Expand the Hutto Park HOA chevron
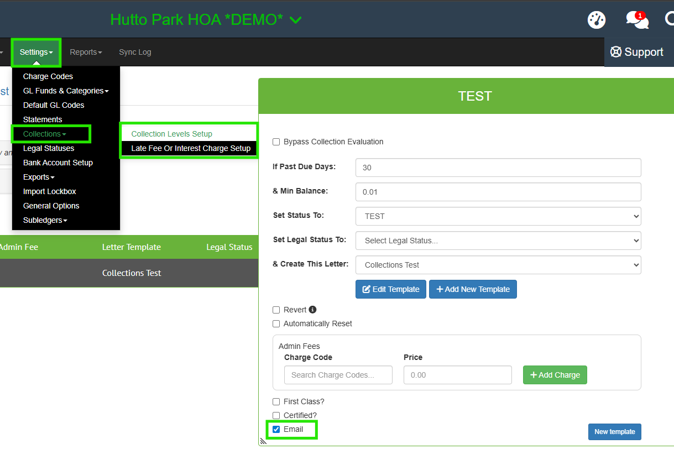674x449 pixels. point(296,20)
